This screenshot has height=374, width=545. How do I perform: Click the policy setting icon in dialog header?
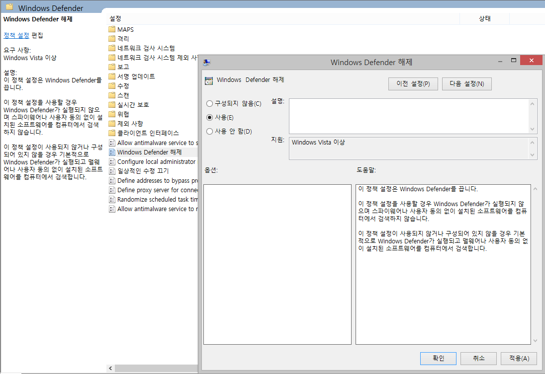[x=209, y=80]
